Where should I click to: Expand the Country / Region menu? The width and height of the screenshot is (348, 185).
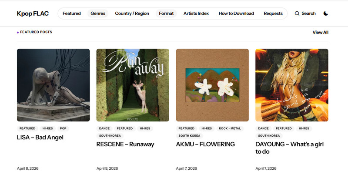tap(132, 13)
